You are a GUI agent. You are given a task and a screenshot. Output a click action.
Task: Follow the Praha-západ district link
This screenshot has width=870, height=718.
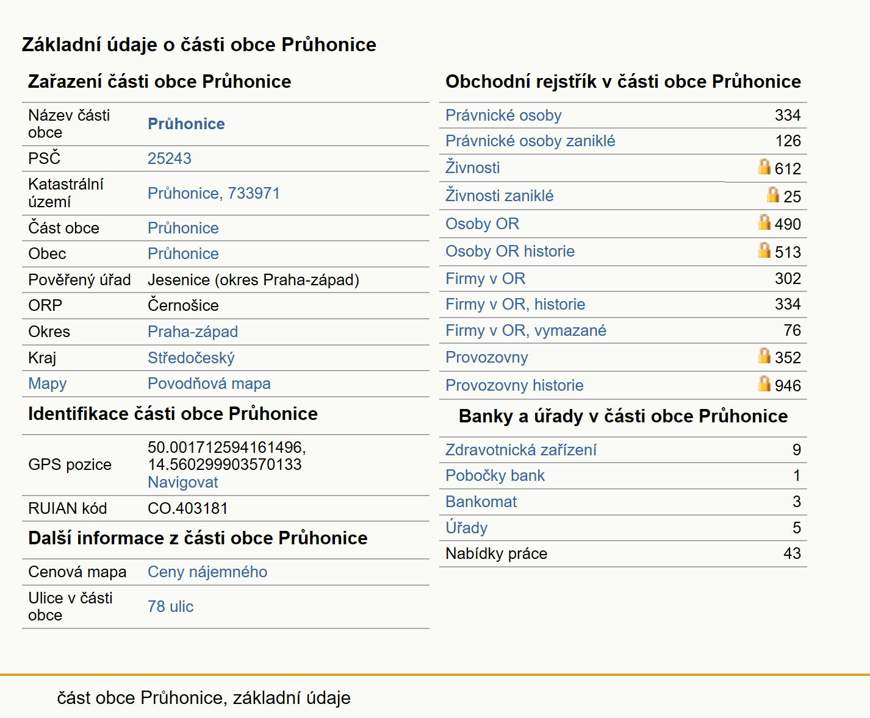click(193, 332)
